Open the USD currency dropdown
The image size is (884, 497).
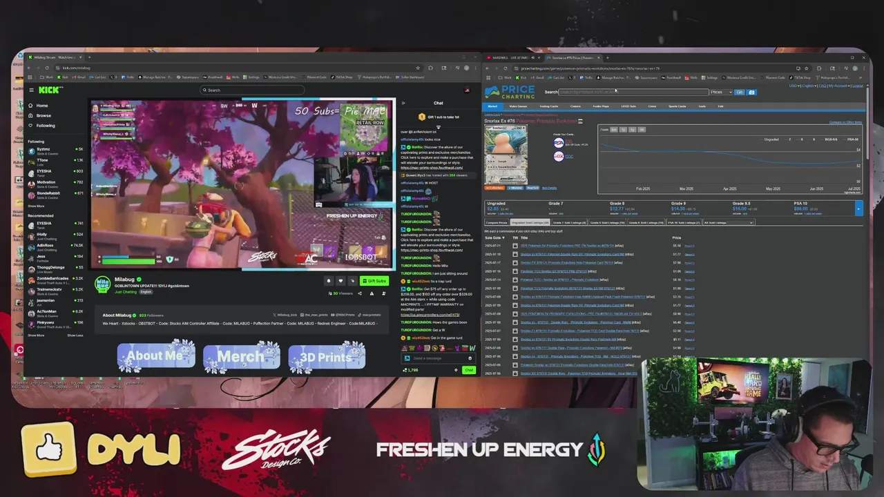(794, 86)
